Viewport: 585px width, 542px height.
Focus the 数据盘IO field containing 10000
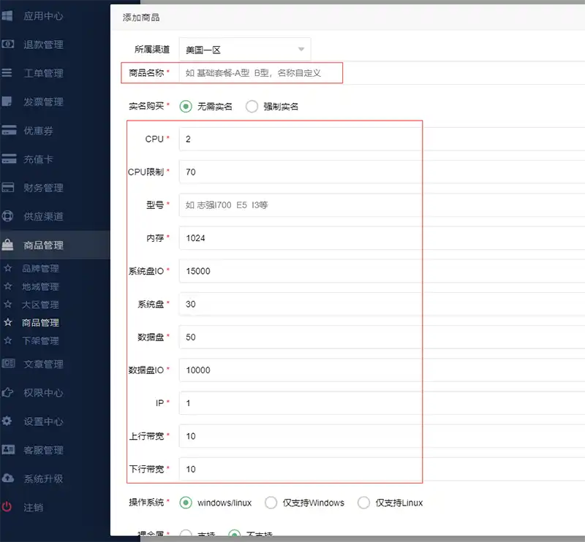pyautogui.click(x=382, y=370)
